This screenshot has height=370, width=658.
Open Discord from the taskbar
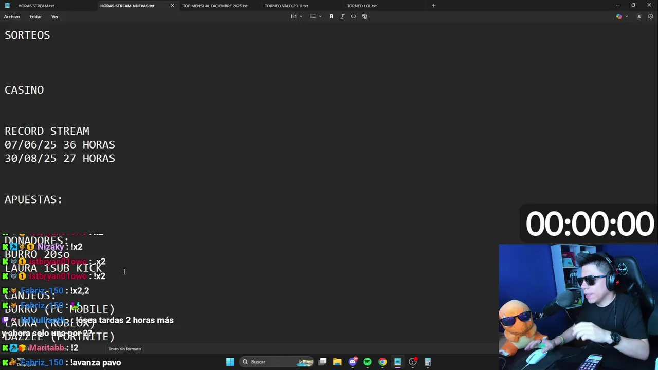353,362
